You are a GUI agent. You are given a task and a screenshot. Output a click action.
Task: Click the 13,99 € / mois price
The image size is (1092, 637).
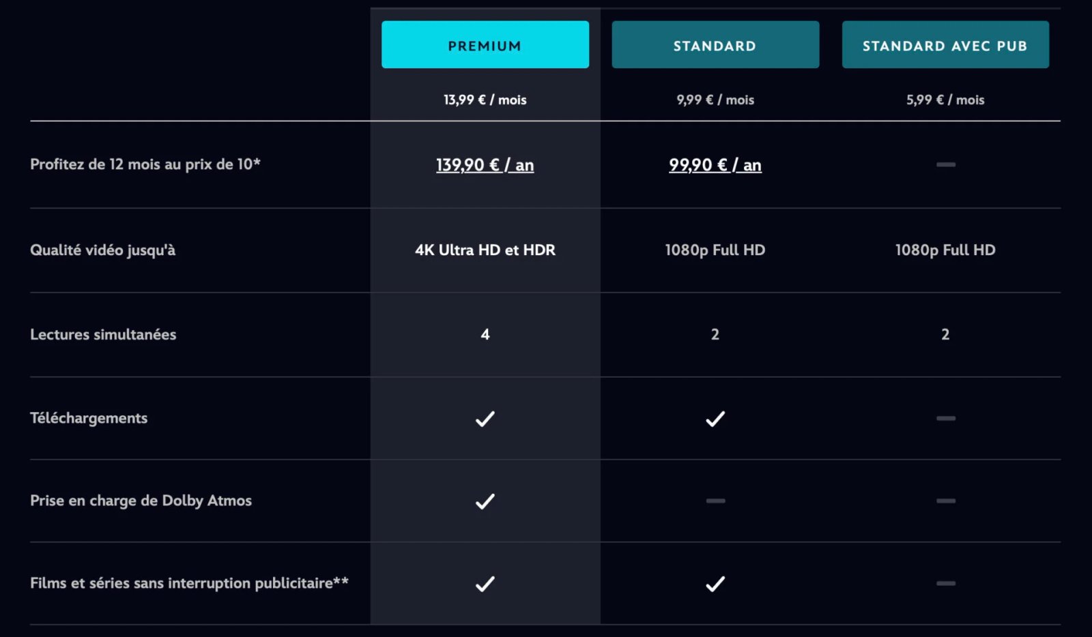(485, 100)
